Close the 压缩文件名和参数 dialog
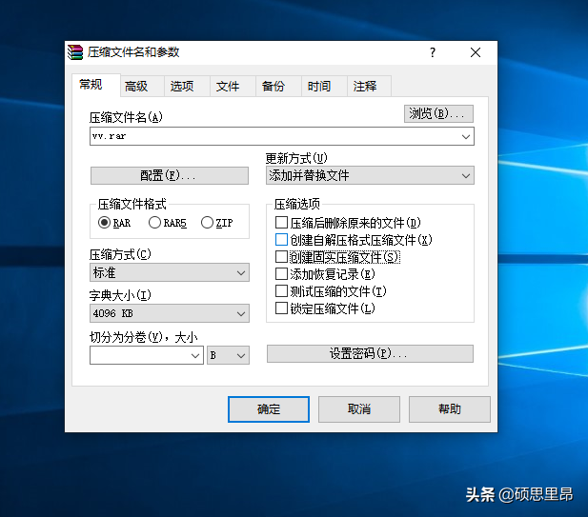This screenshot has height=517, width=588. coord(476,52)
